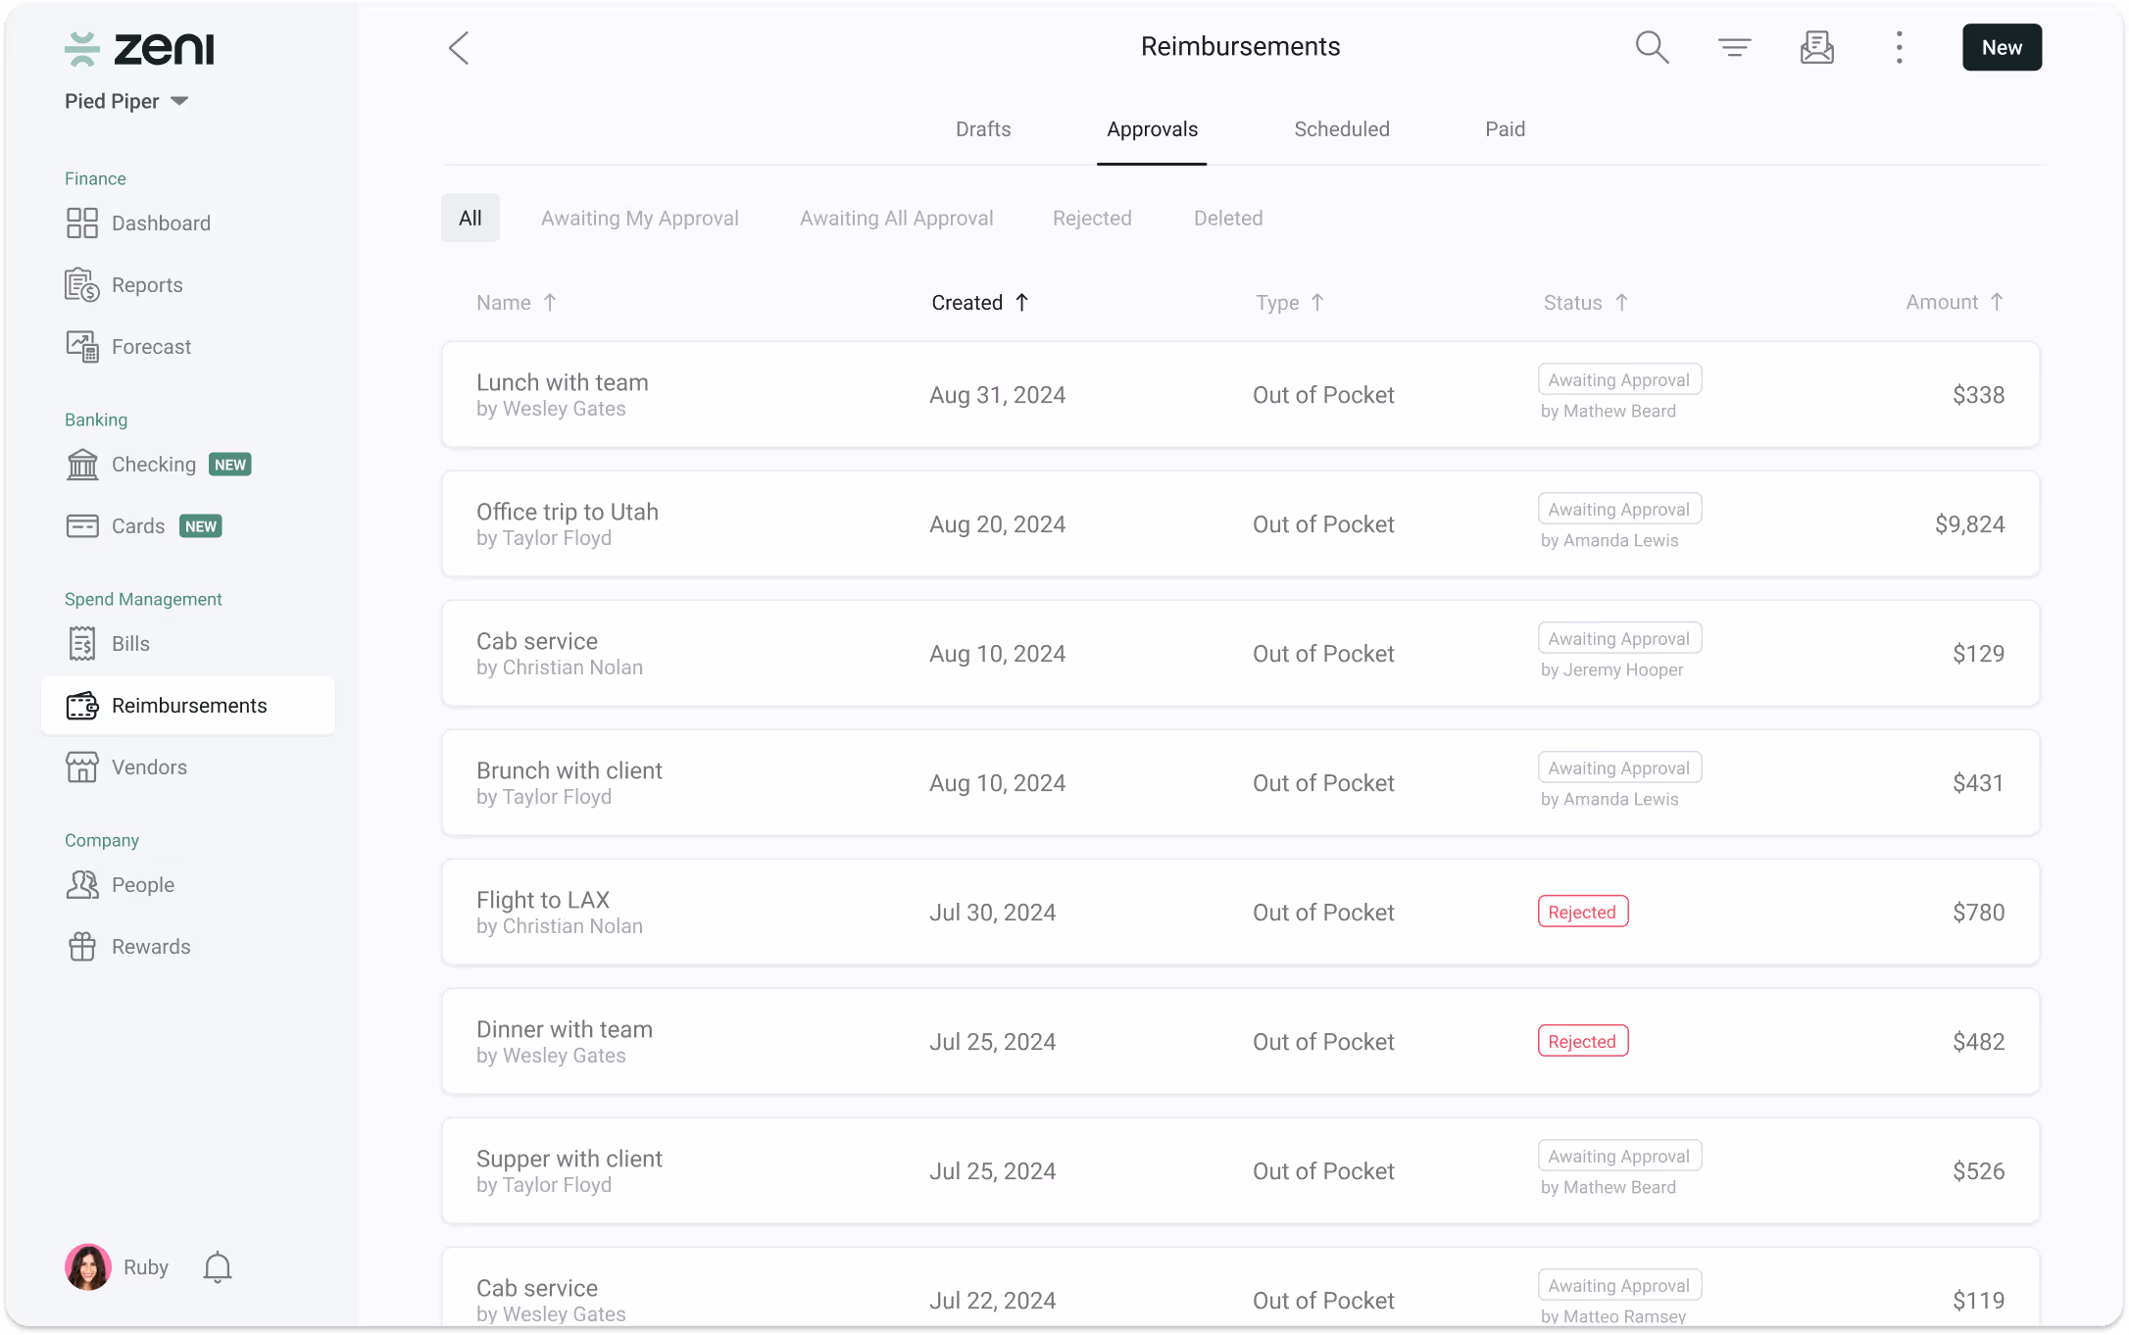Screen dimensions: 2129x1335
Task: Click the NEW badge beside Cards
Action: tap(201, 526)
